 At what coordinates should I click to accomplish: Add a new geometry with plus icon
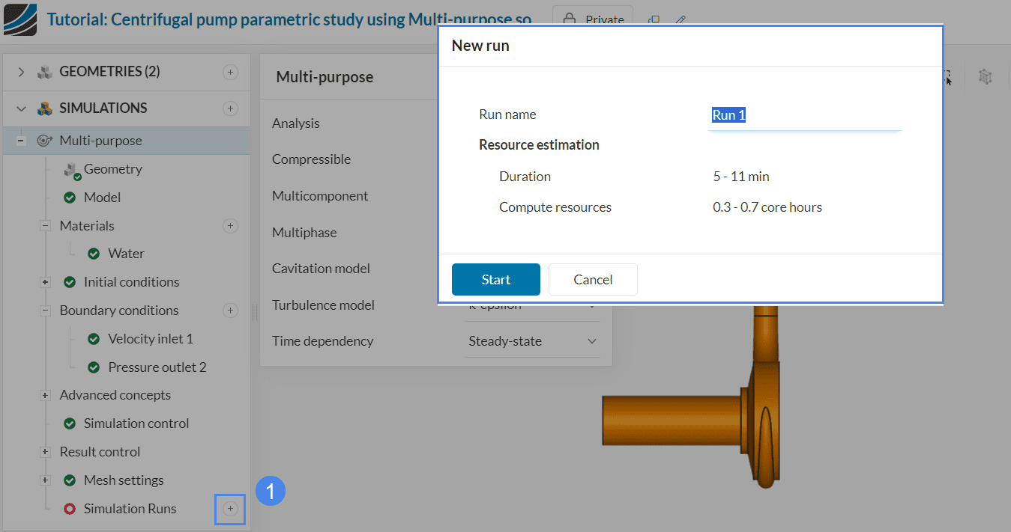(x=231, y=73)
